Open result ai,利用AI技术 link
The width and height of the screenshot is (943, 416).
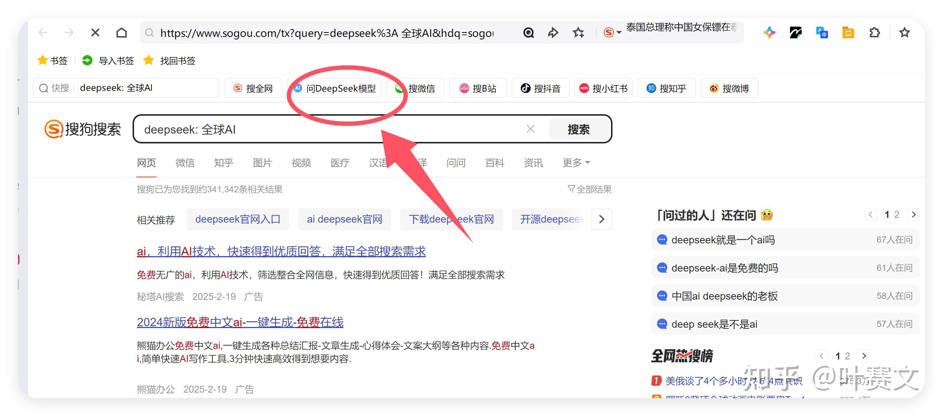click(x=281, y=252)
